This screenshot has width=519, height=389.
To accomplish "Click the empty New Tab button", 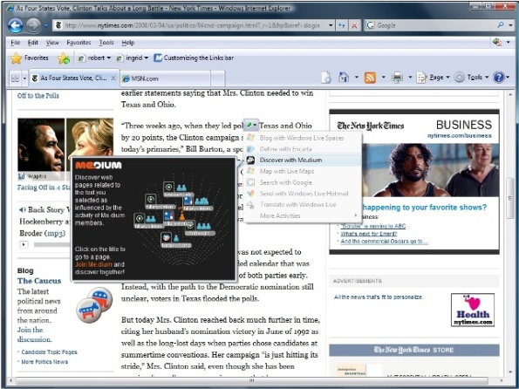I will (x=218, y=78).
